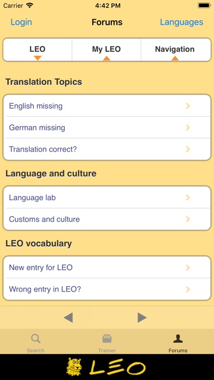
Task: Open the Trainer box icon
Action: tap(107, 339)
